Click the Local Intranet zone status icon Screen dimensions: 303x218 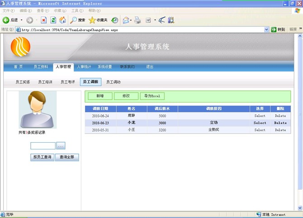(259, 214)
